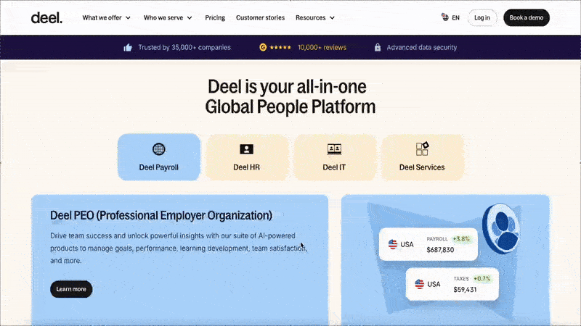Go to Pricing page

(x=215, y=17)
